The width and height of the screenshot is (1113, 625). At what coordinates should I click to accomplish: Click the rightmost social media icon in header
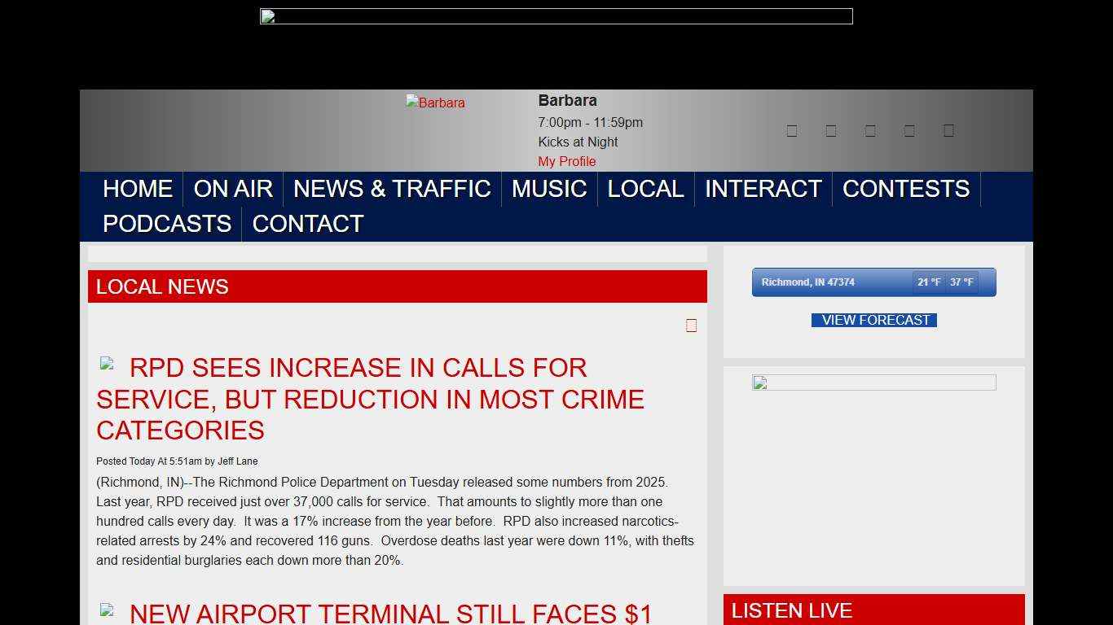[x=948, y=130]
